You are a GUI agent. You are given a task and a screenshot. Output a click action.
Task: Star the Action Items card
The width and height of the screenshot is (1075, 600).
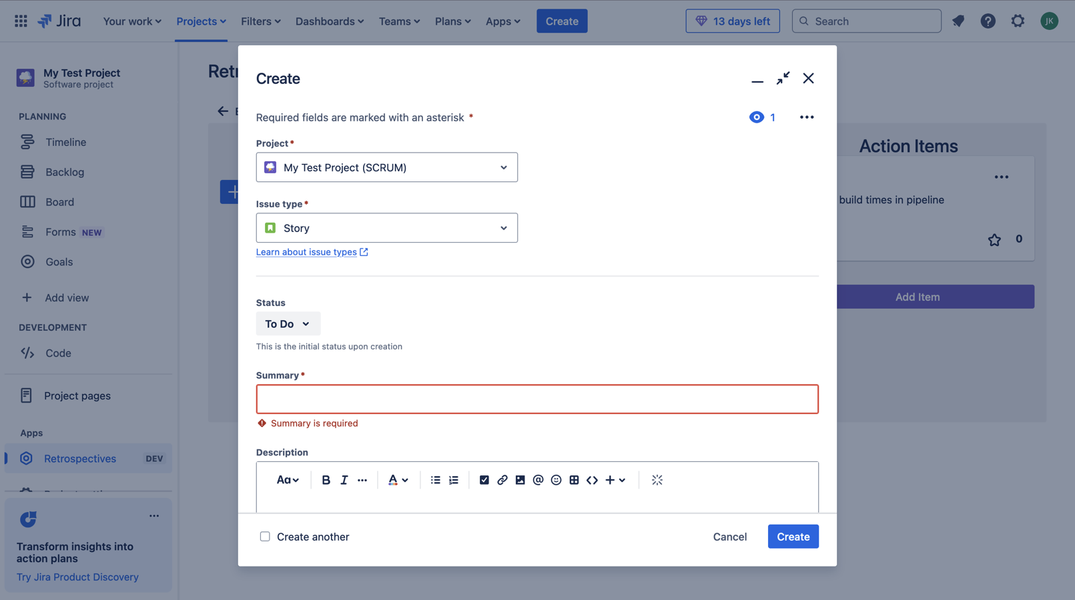click(x=994, y=240)
